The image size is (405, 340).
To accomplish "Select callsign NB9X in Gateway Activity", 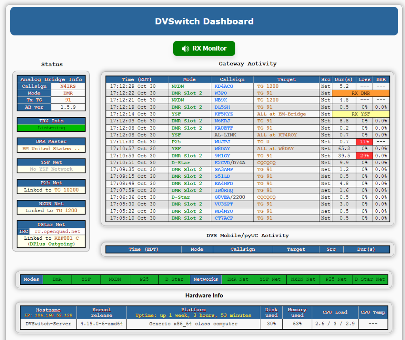I will (x=221, y=100).
